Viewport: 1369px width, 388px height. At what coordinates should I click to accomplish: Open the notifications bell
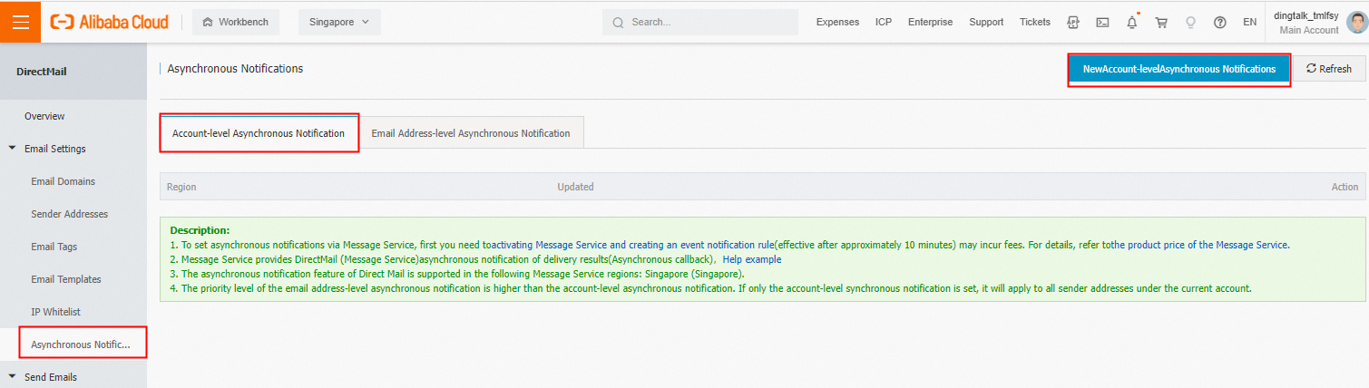1132,22
